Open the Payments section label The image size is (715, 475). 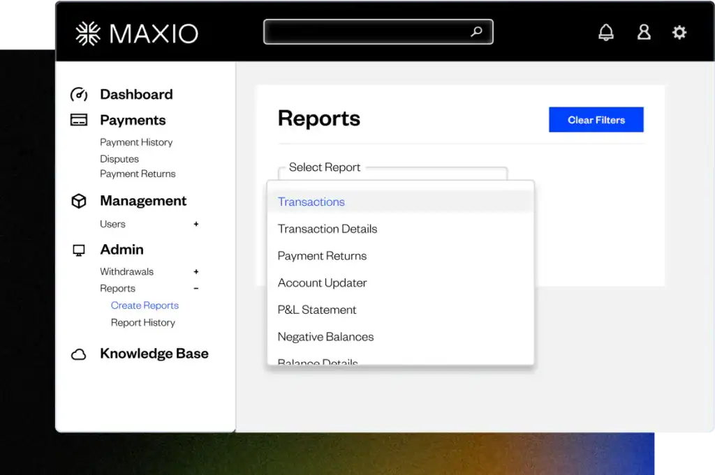point(133,120)
